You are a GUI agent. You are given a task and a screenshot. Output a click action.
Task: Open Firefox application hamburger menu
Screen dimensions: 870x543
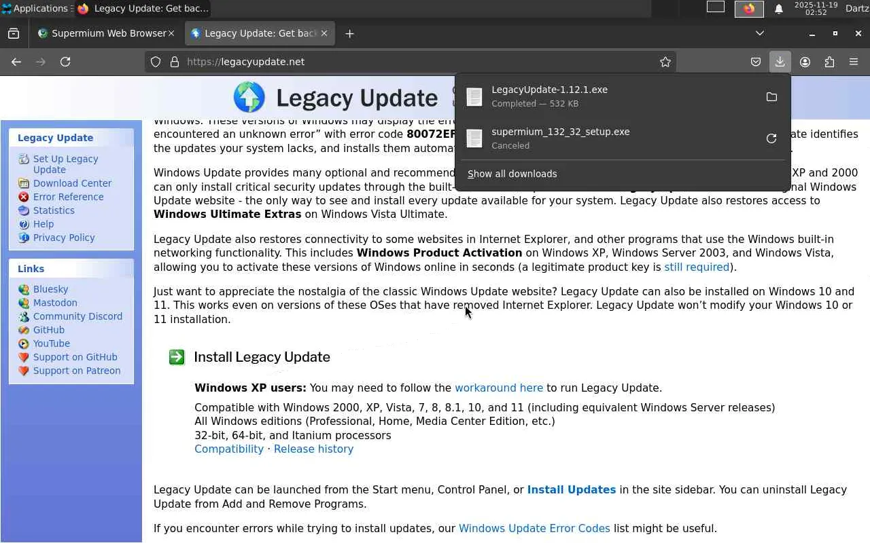(x=854, y=62)
